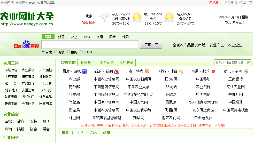
Task: Open the 论坛 tab link
Action: coord(93,133)
